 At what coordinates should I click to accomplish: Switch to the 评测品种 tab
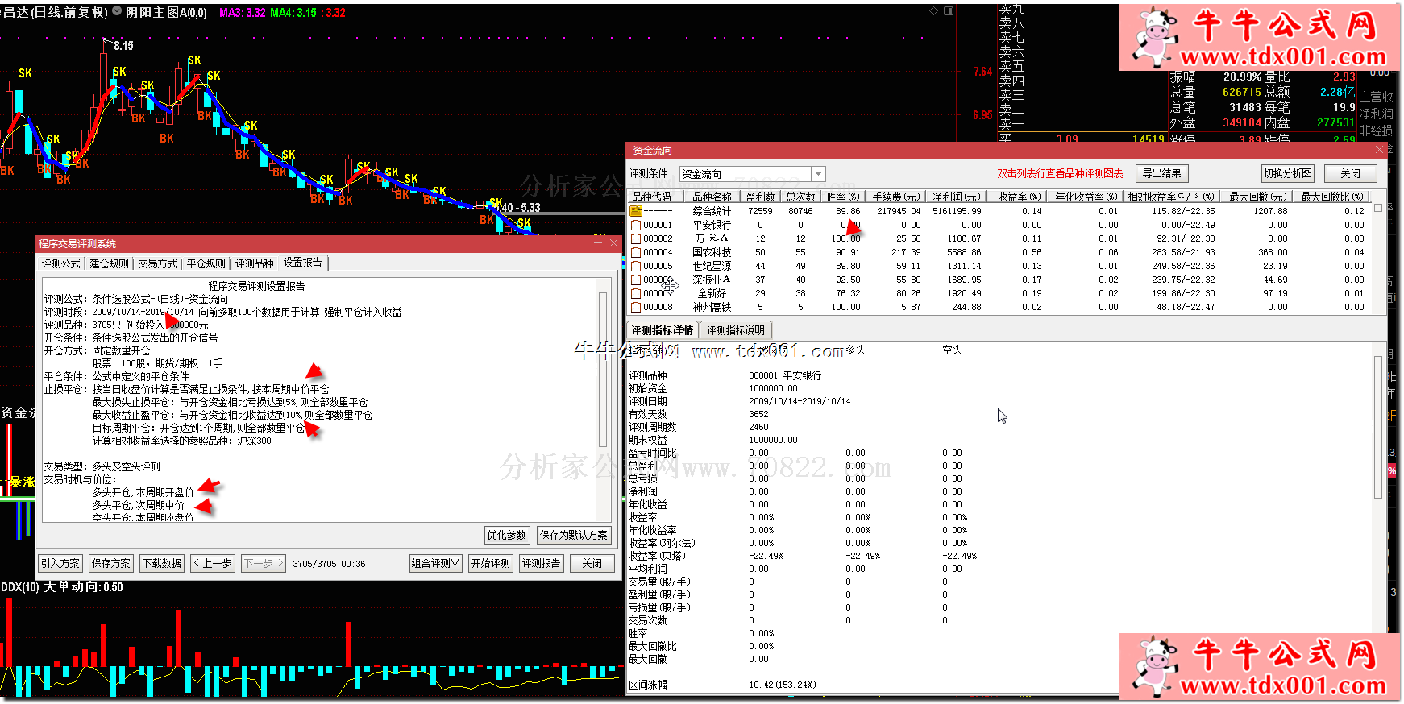255,263
